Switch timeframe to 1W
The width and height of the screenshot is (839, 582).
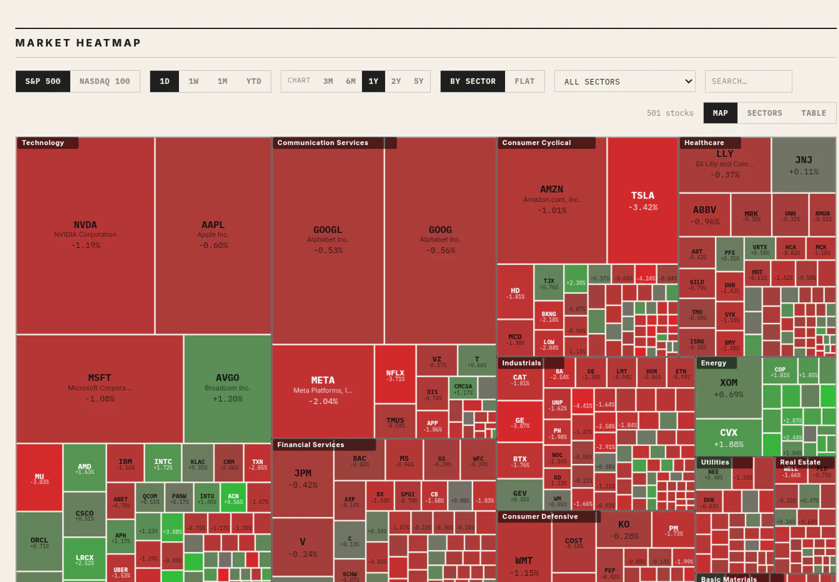[x=193, y=81]
